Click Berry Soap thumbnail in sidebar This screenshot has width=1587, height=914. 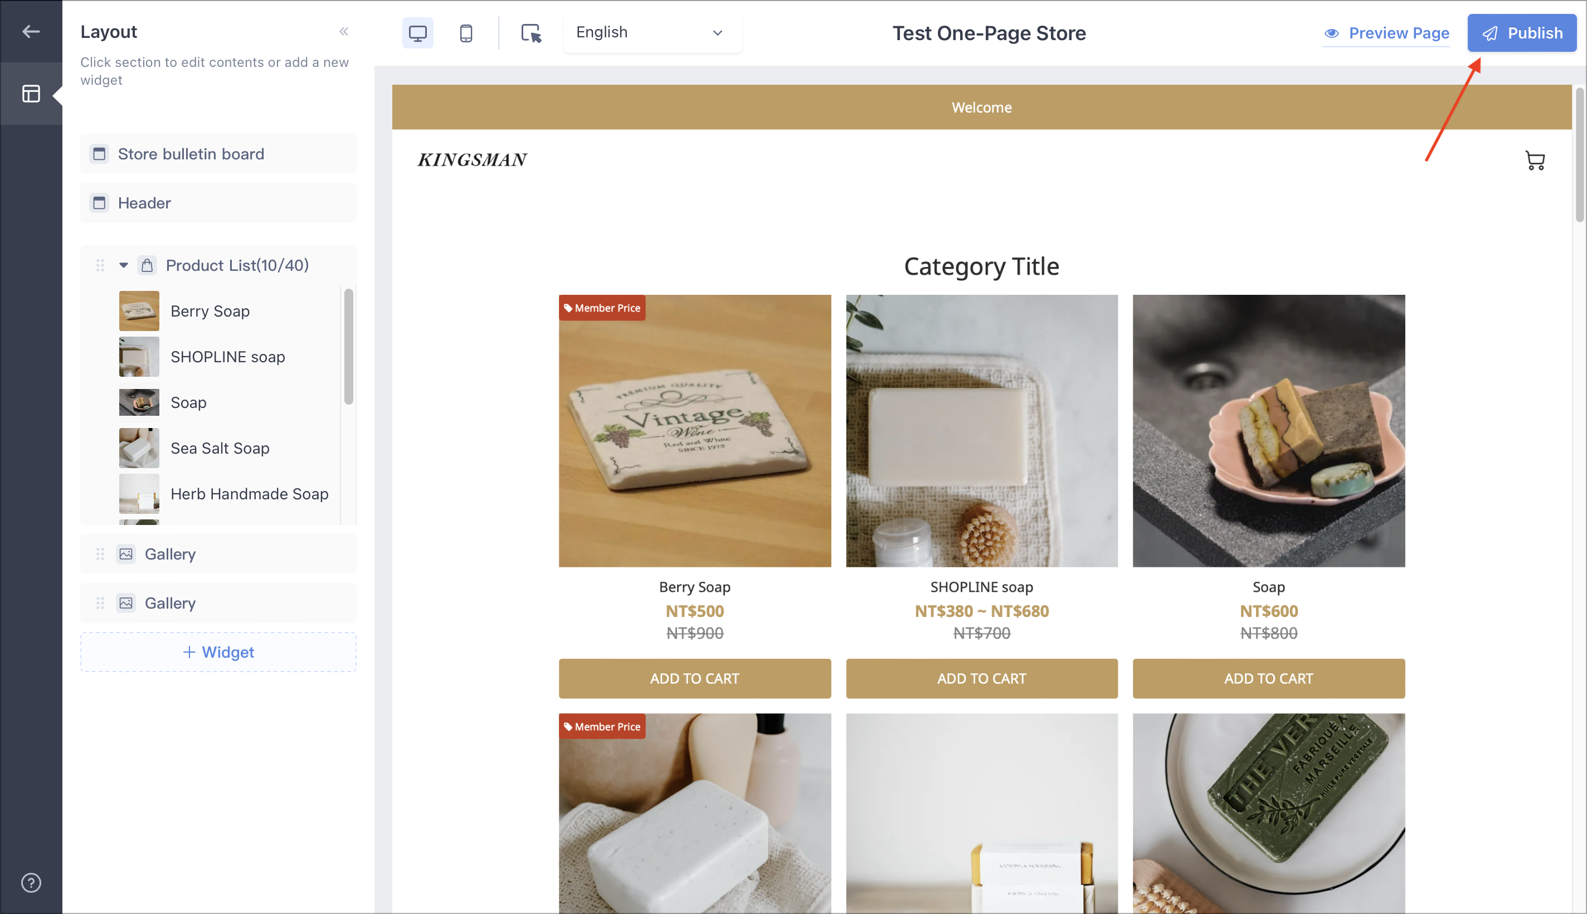[x=139, y=311]
